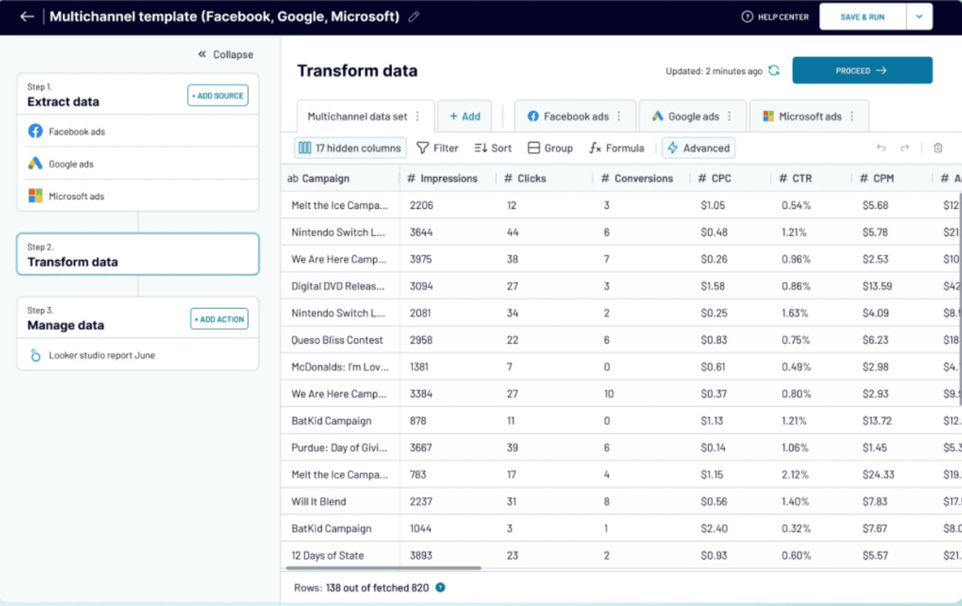Click the back arrow icon
Viewport: 962px width, 606px height.
pyautogui.click(x=27, y=17)
